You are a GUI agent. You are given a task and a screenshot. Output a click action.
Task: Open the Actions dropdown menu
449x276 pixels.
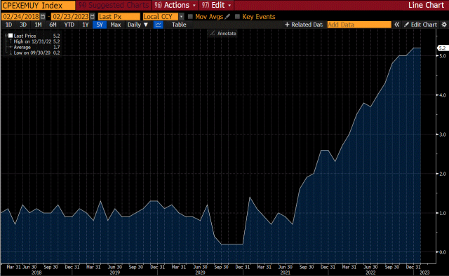point(175,5)
